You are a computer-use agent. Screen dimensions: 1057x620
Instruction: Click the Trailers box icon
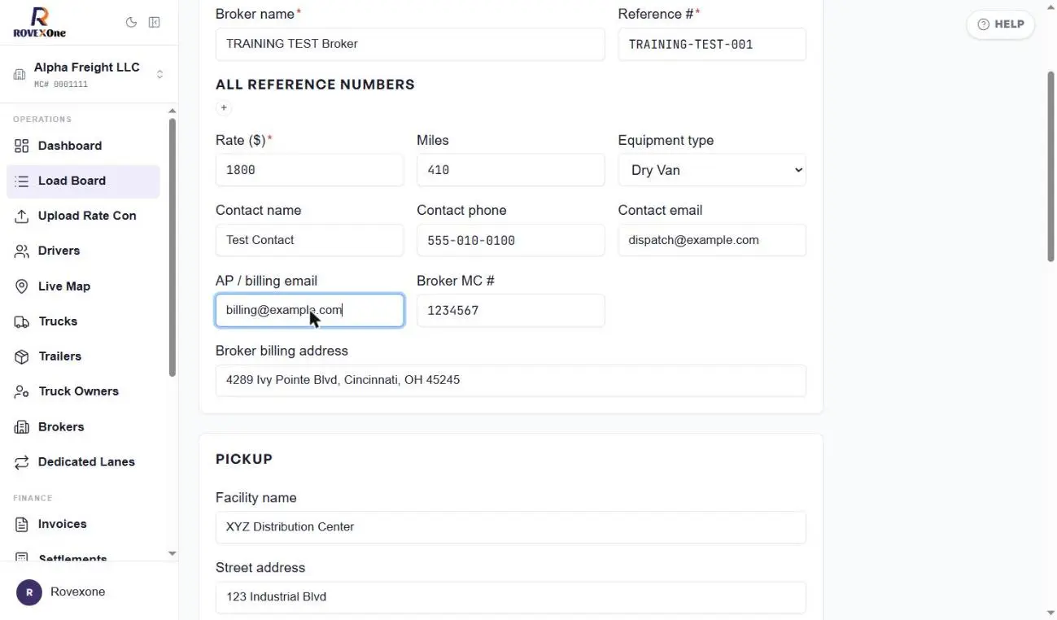point(22,356)
